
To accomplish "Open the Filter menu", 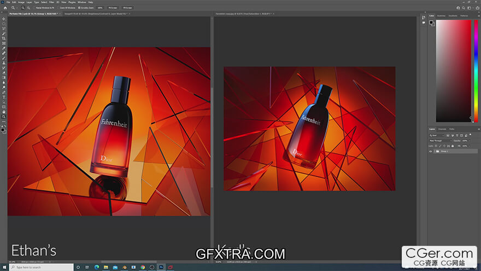I will click(51, 2).
